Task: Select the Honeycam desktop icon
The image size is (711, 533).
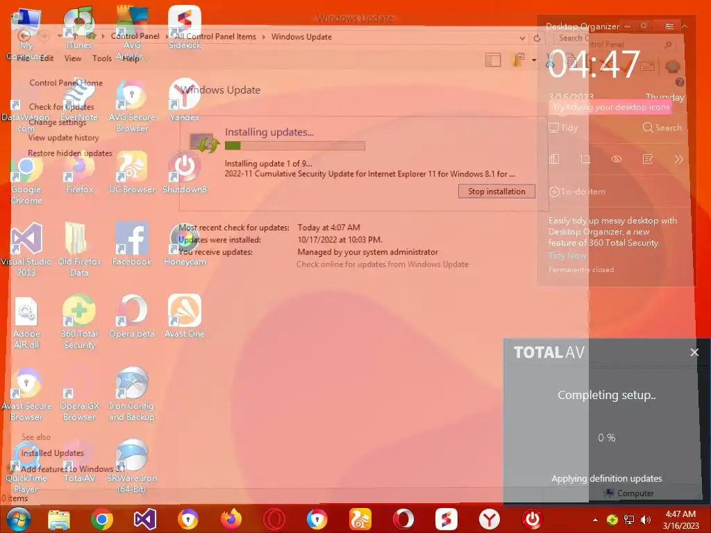Action: [185, 244]
